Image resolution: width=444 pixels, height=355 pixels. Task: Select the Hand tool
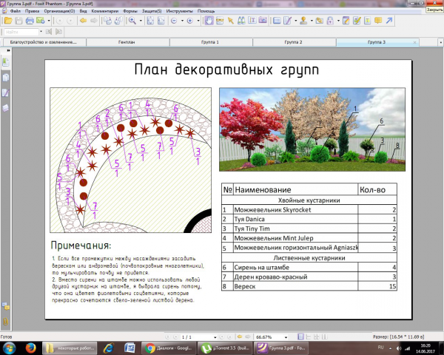point(209,21)
